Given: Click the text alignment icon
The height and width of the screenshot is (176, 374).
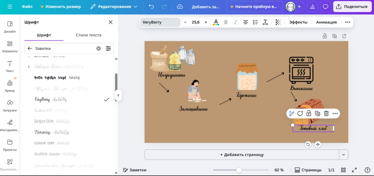Looking at the screenshot, I should point(246,22).
